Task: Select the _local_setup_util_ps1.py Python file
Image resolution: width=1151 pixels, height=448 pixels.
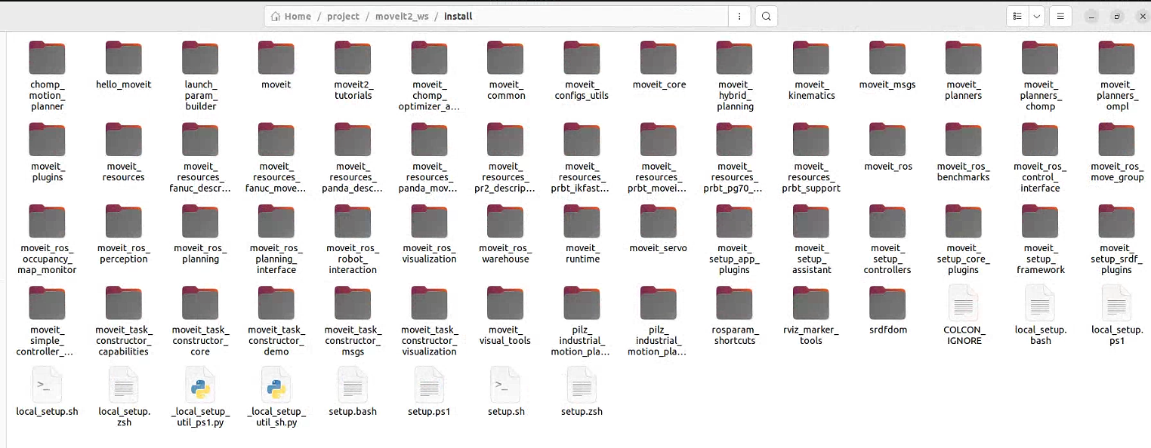Action: [200, 384]
